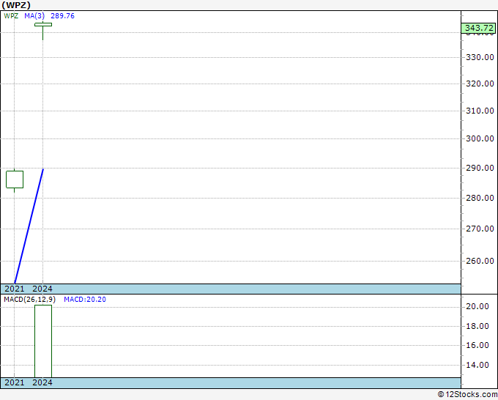Open the 12Stocks.com watermark link
The image size is (498, 400).
(467, 395)
